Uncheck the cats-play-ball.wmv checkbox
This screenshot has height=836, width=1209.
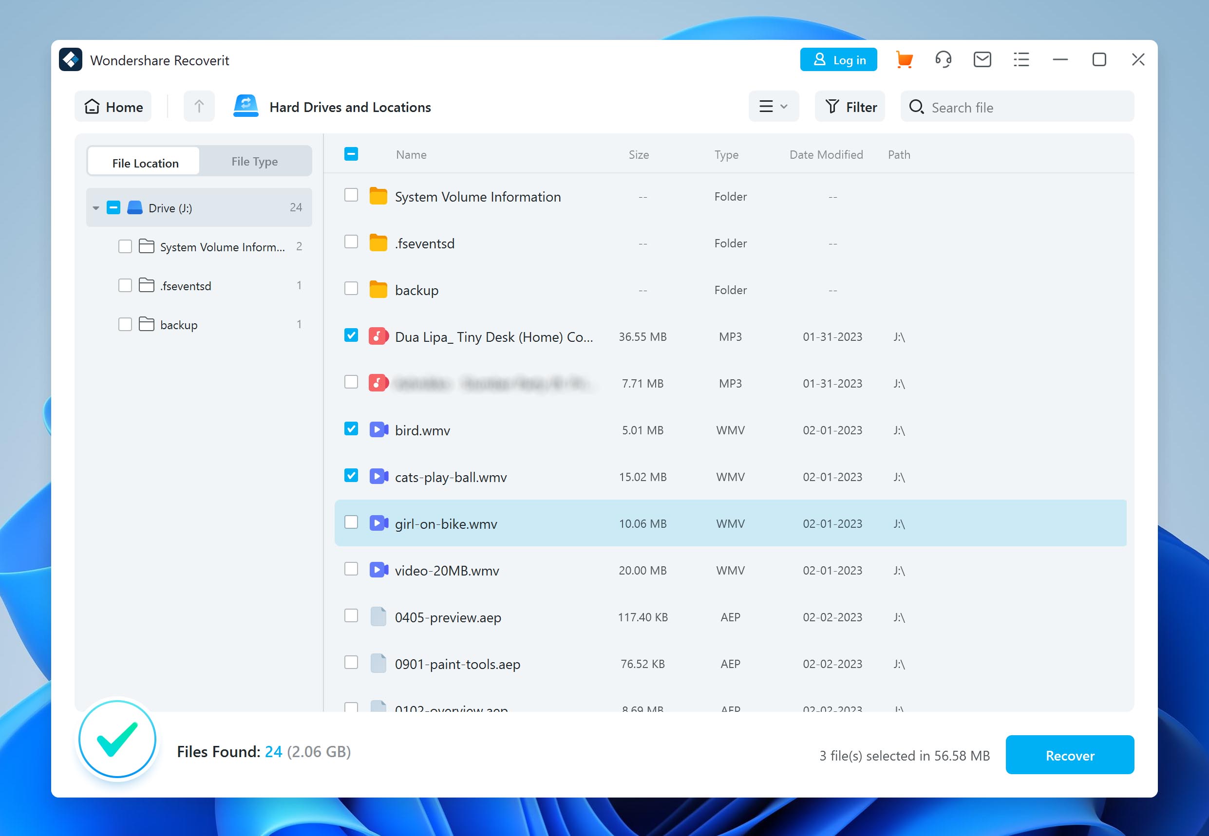(x=351, y=476)
